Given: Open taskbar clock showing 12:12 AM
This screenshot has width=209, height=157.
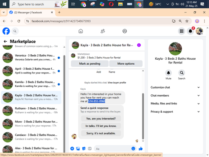Looking at the screenshot, I should pos(191,4).
